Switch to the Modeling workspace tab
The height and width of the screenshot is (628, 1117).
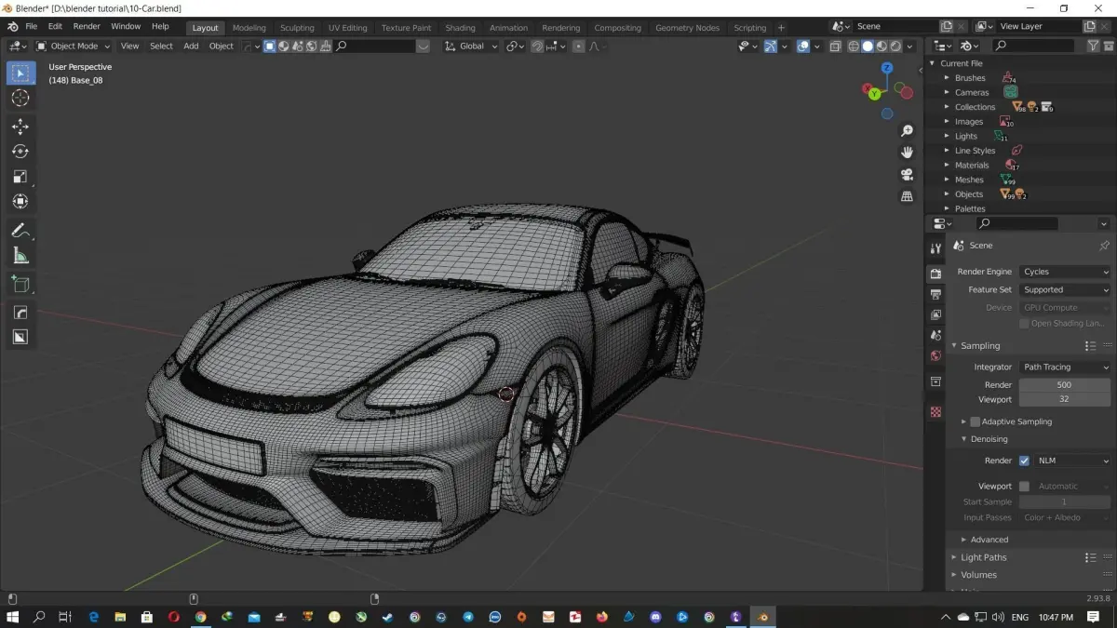(x=249, y=28)
